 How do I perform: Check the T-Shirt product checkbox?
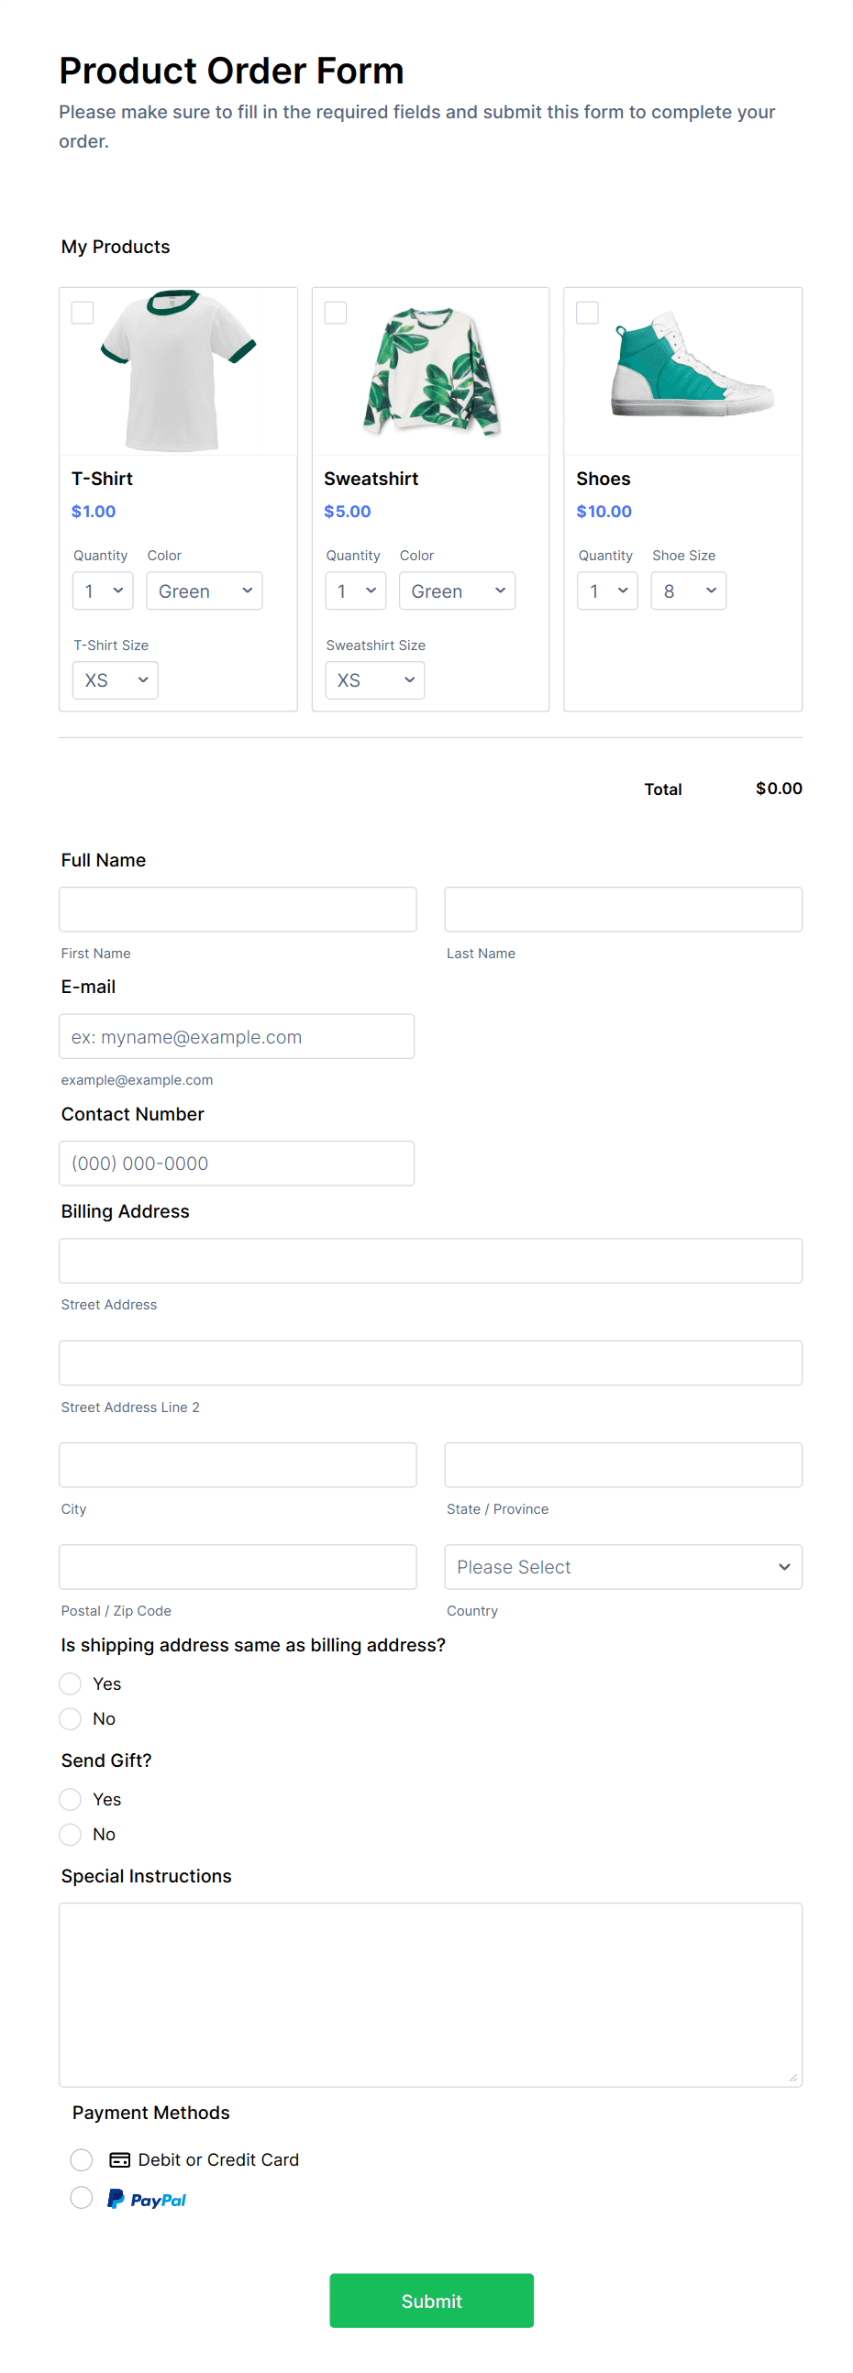point(82,313)
